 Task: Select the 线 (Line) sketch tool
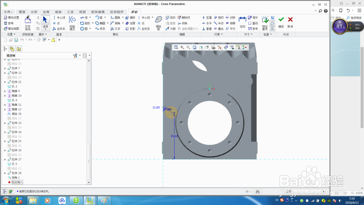pos(84,17)
